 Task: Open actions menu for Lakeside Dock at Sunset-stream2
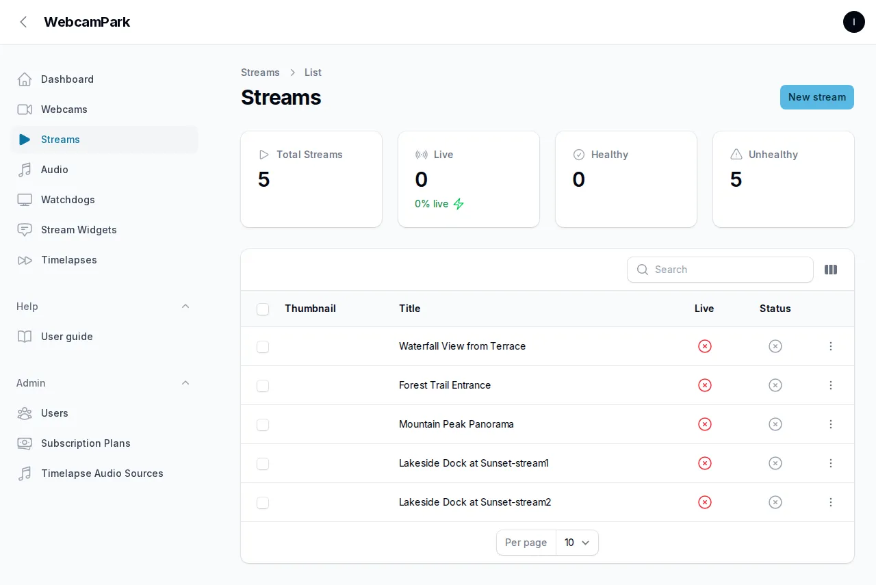point(831,502)
